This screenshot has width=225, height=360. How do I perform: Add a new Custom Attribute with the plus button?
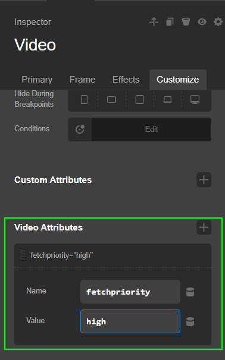[204, 180]
